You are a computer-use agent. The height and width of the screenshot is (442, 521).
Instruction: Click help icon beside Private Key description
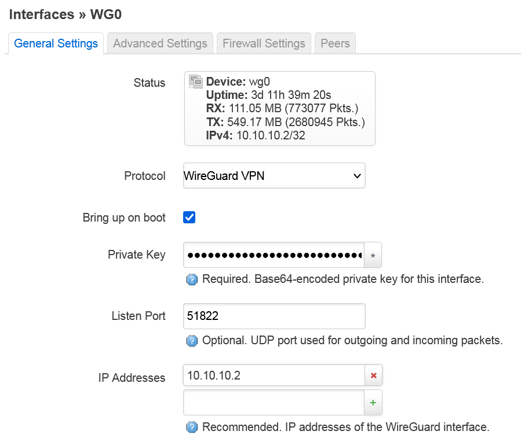pyautogui.click(x=192, y=279)
